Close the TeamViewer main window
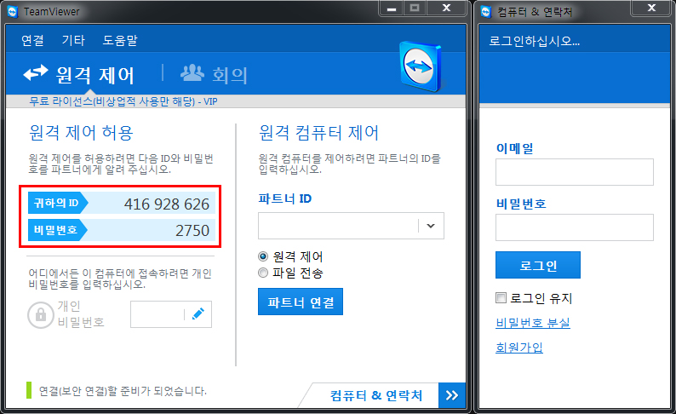The image size is (676, 414). pos(447,9)
